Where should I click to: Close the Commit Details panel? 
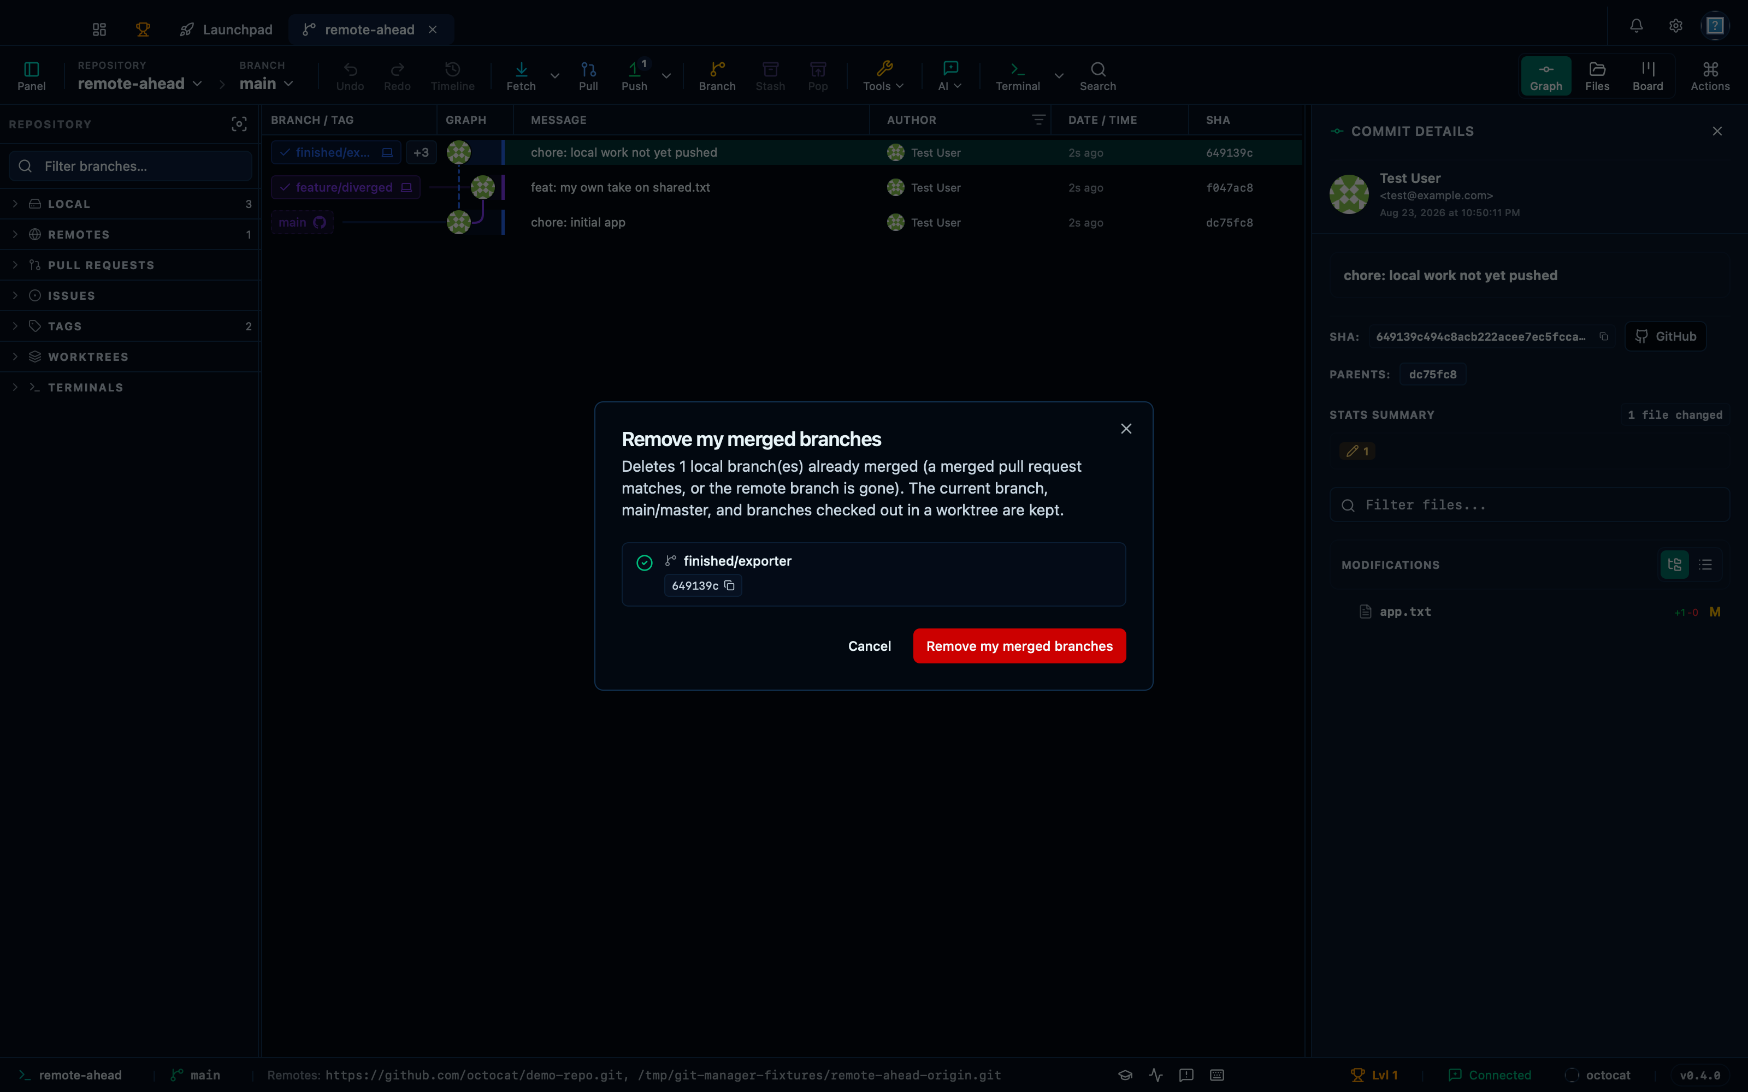tap(1717, 132)
